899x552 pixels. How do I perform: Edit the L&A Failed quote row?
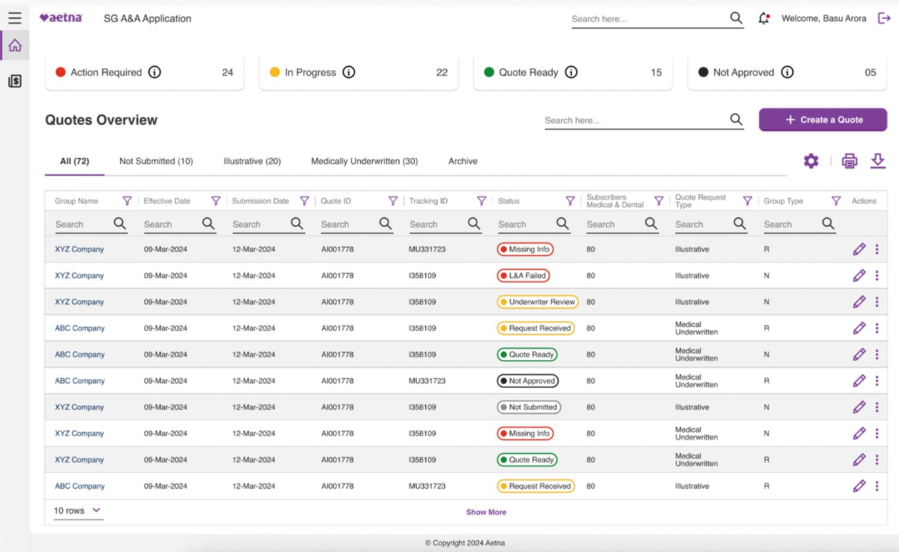859,276
